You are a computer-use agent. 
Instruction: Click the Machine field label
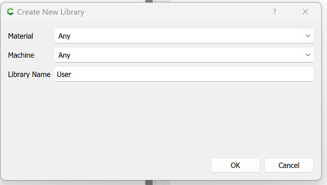coord(21,55)
